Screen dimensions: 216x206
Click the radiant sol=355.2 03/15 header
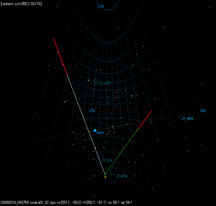[x=21, y=4]
